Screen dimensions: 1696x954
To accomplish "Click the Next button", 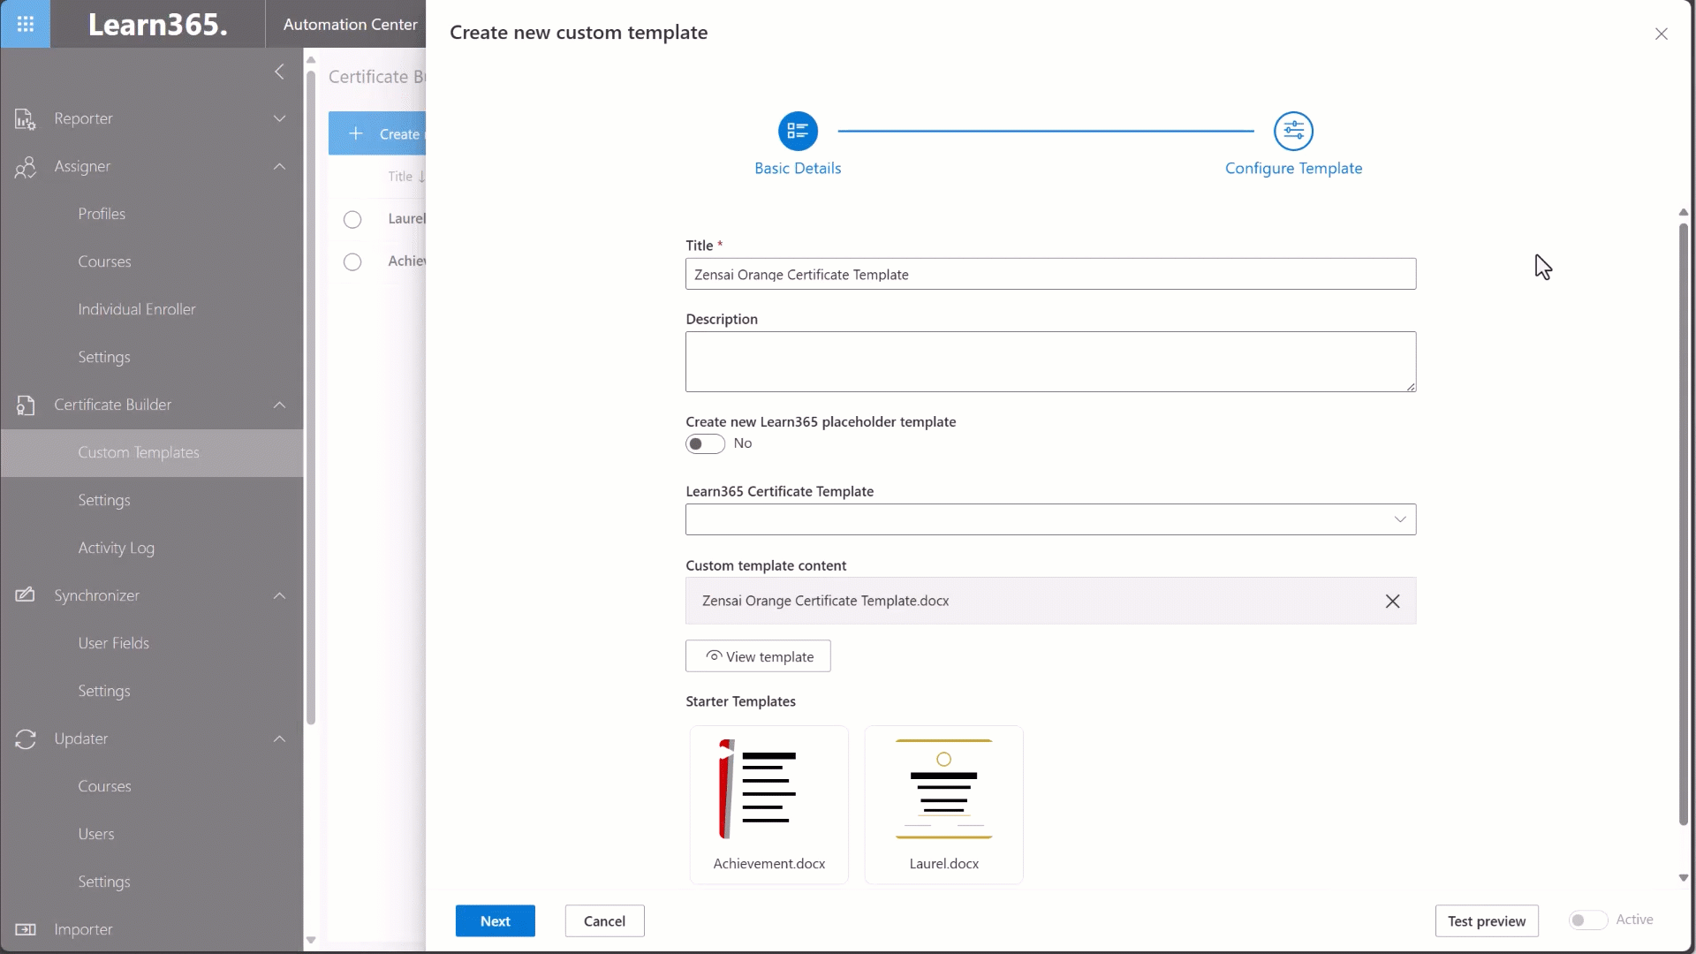I will (x=495, y=920).
